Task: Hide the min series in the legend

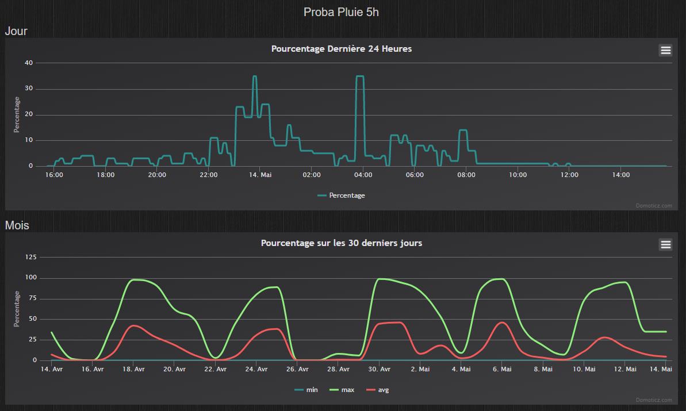Action: [306, 390]
